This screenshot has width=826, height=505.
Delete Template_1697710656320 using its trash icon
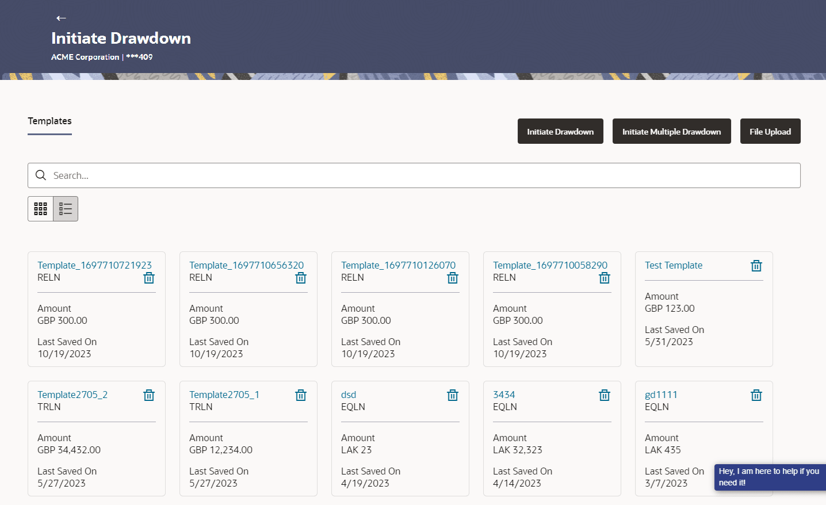tap(301, 278)
